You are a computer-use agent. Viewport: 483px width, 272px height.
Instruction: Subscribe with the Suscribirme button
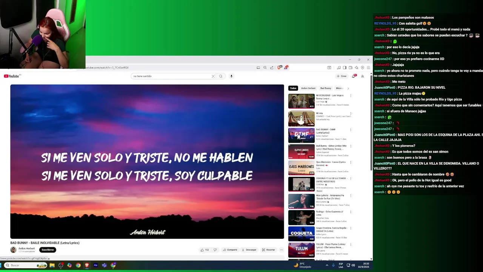pyautogui.click(x=48, y=250)
